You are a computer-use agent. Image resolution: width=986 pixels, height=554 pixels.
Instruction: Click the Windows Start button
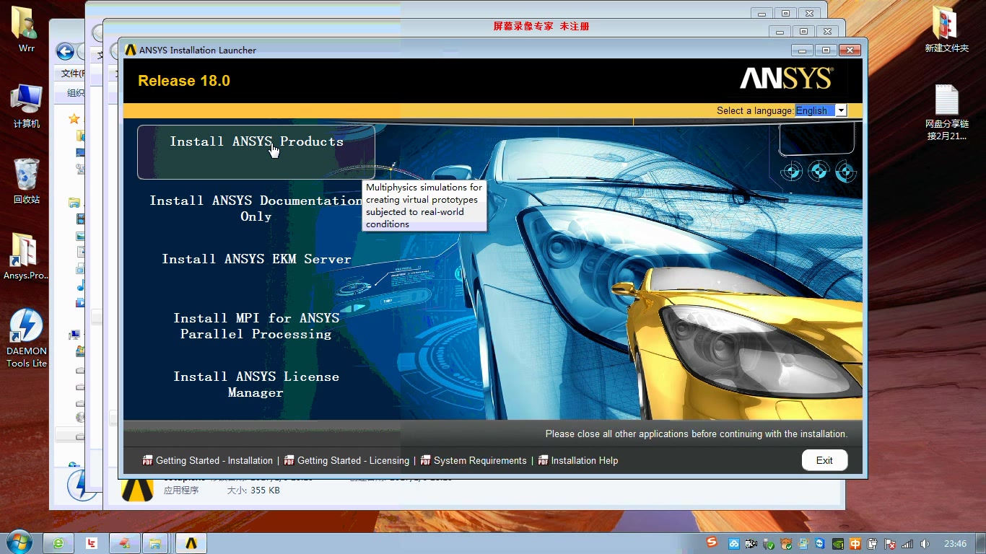point(18,543)
